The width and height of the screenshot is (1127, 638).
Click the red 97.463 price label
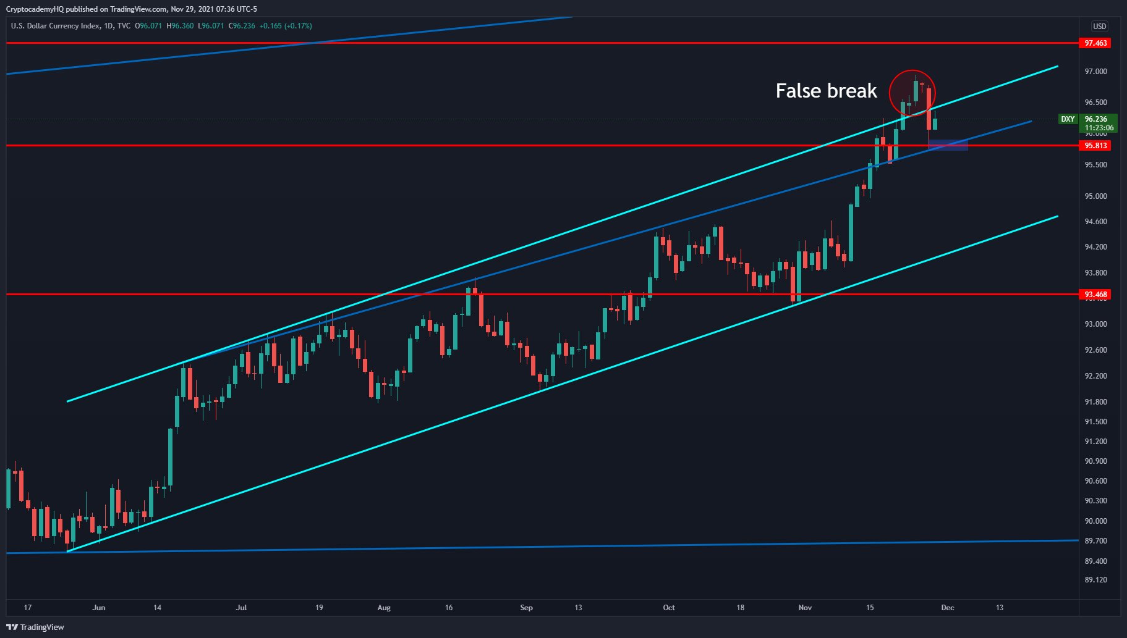point(1095,43)
